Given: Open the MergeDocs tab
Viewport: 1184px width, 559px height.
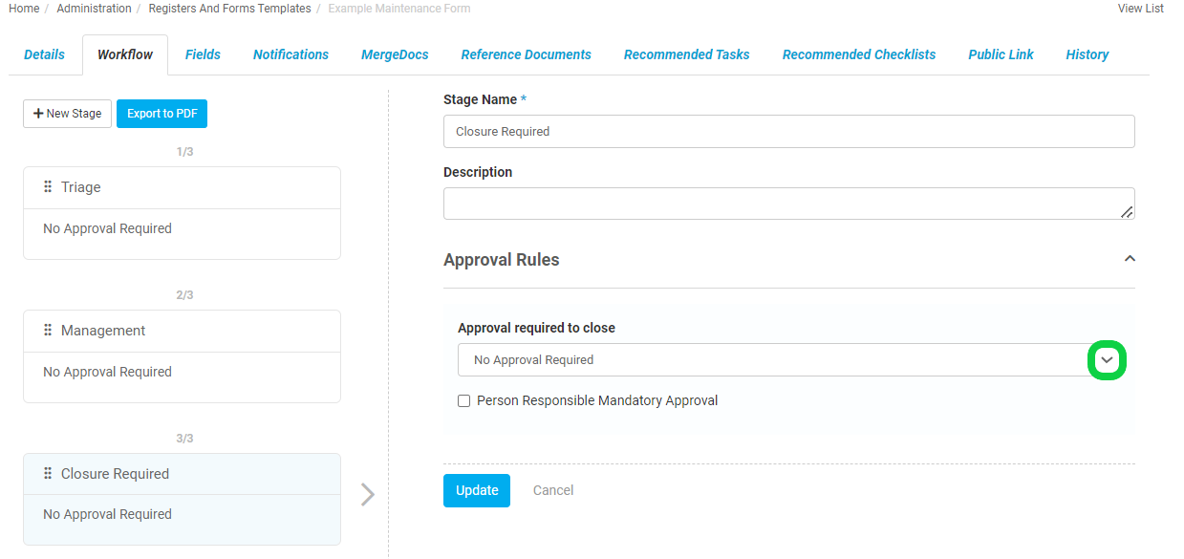Looking at the screenshot, I should tap(395, 54).
